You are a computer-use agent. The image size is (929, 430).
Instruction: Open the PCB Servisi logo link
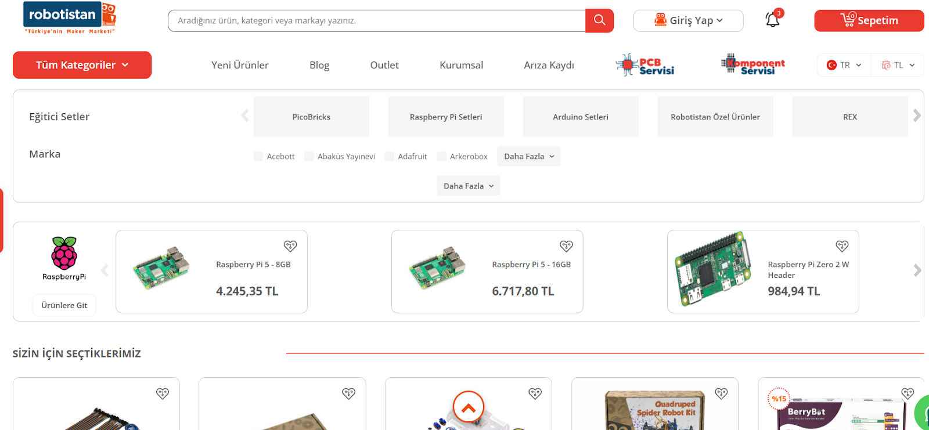coord(645,65)
